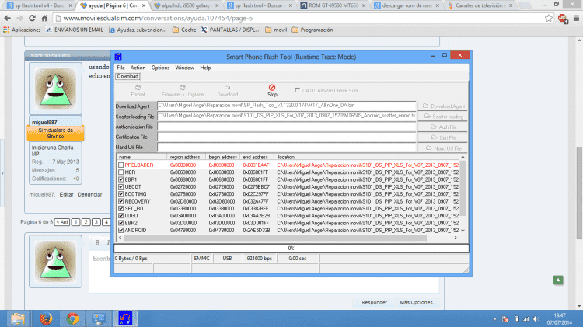Open the Help menu
Image resolution: width=583 pixels, height=327 pixels.
coord(205,68)
